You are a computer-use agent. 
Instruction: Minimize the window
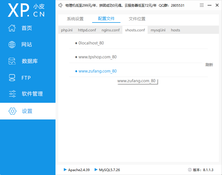(x=210, y=5)
